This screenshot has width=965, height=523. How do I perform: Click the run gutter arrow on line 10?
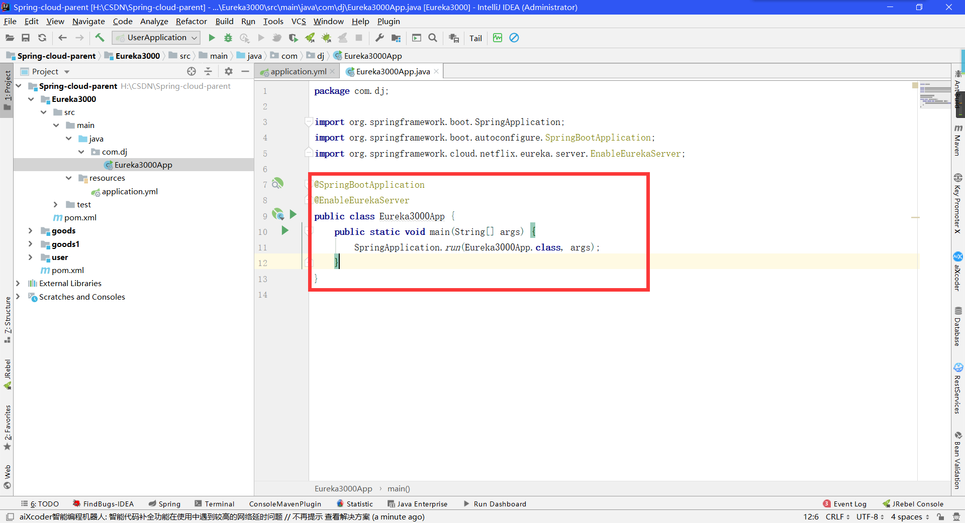tap(285, 230)
